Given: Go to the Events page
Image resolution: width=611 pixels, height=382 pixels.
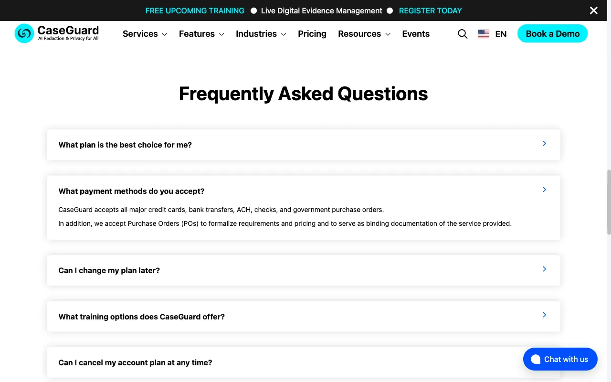Looking at the screenshot, I should point(416,34).
